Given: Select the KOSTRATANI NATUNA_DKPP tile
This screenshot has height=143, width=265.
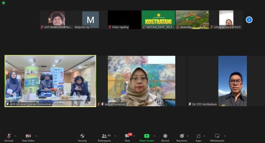Looking at the screenshot, I should tap(158, 20).
